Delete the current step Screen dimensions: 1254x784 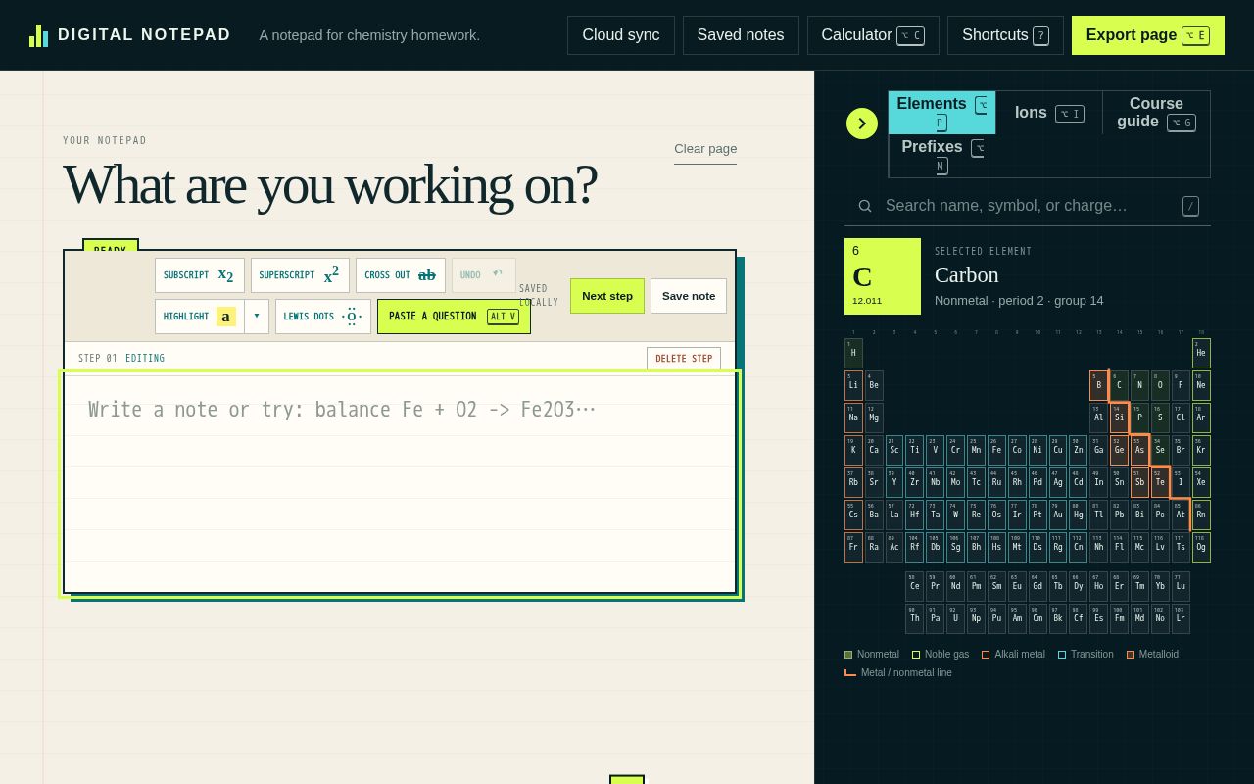[684, 359]
